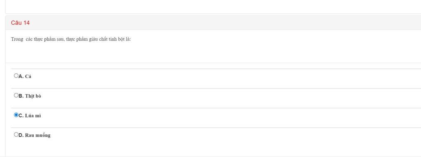Click the bold letter "C." label
421x157 pixels.
tap(21, 116)
